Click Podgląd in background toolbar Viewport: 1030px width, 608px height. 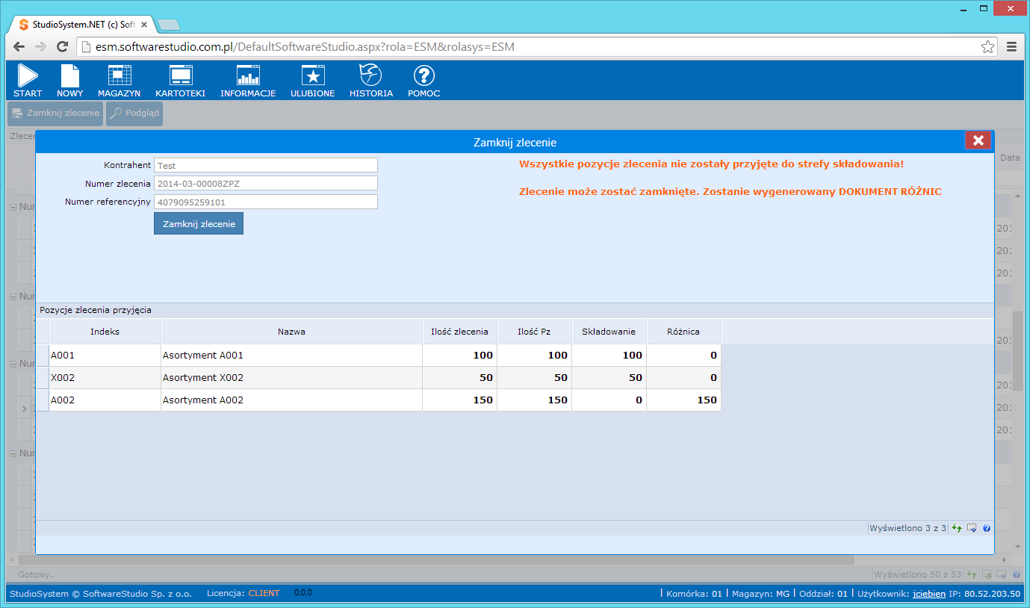[x=134, y=114]
